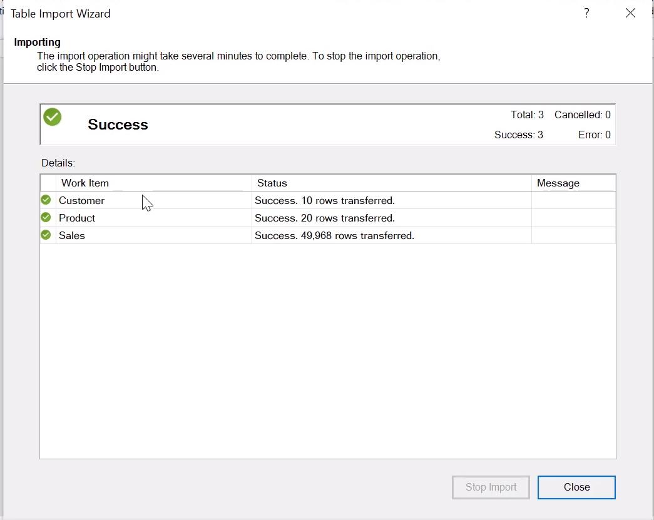This screenshot has height=520, width=654.
Task: Click the Error: 0 status indicator
Action: pyautogui.click(x=593, y=135)
